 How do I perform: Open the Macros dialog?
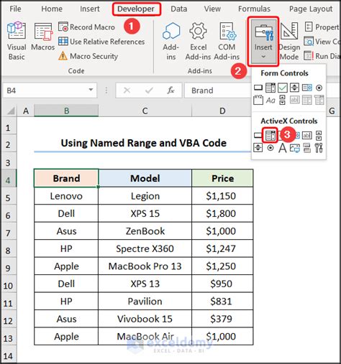click(x=43, y=37)
